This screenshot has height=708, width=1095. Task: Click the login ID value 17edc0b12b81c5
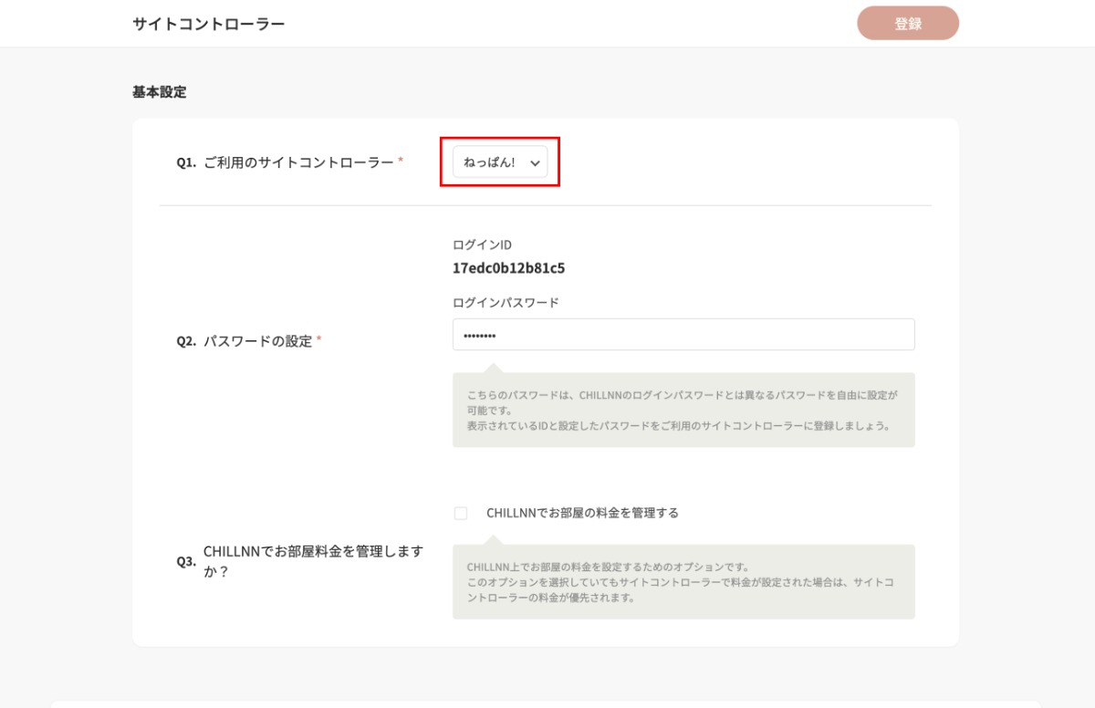click(508, 269)
